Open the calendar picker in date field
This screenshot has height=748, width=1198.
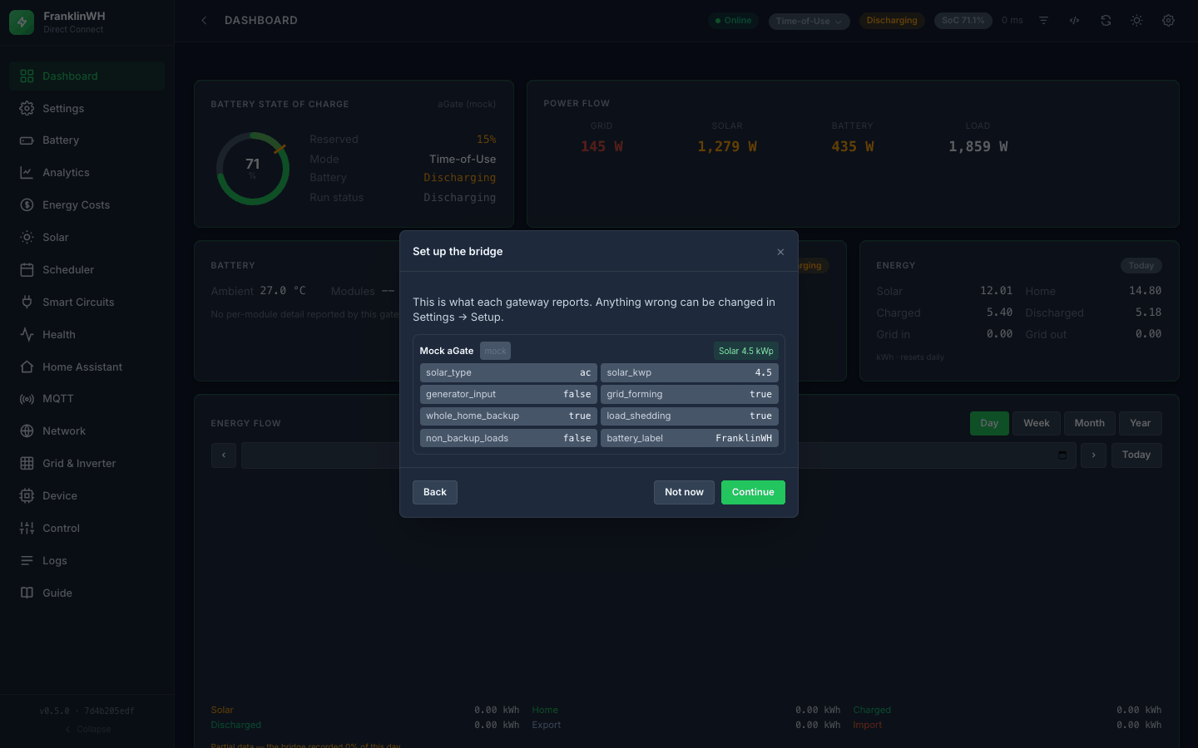(x=1062, y=455)
